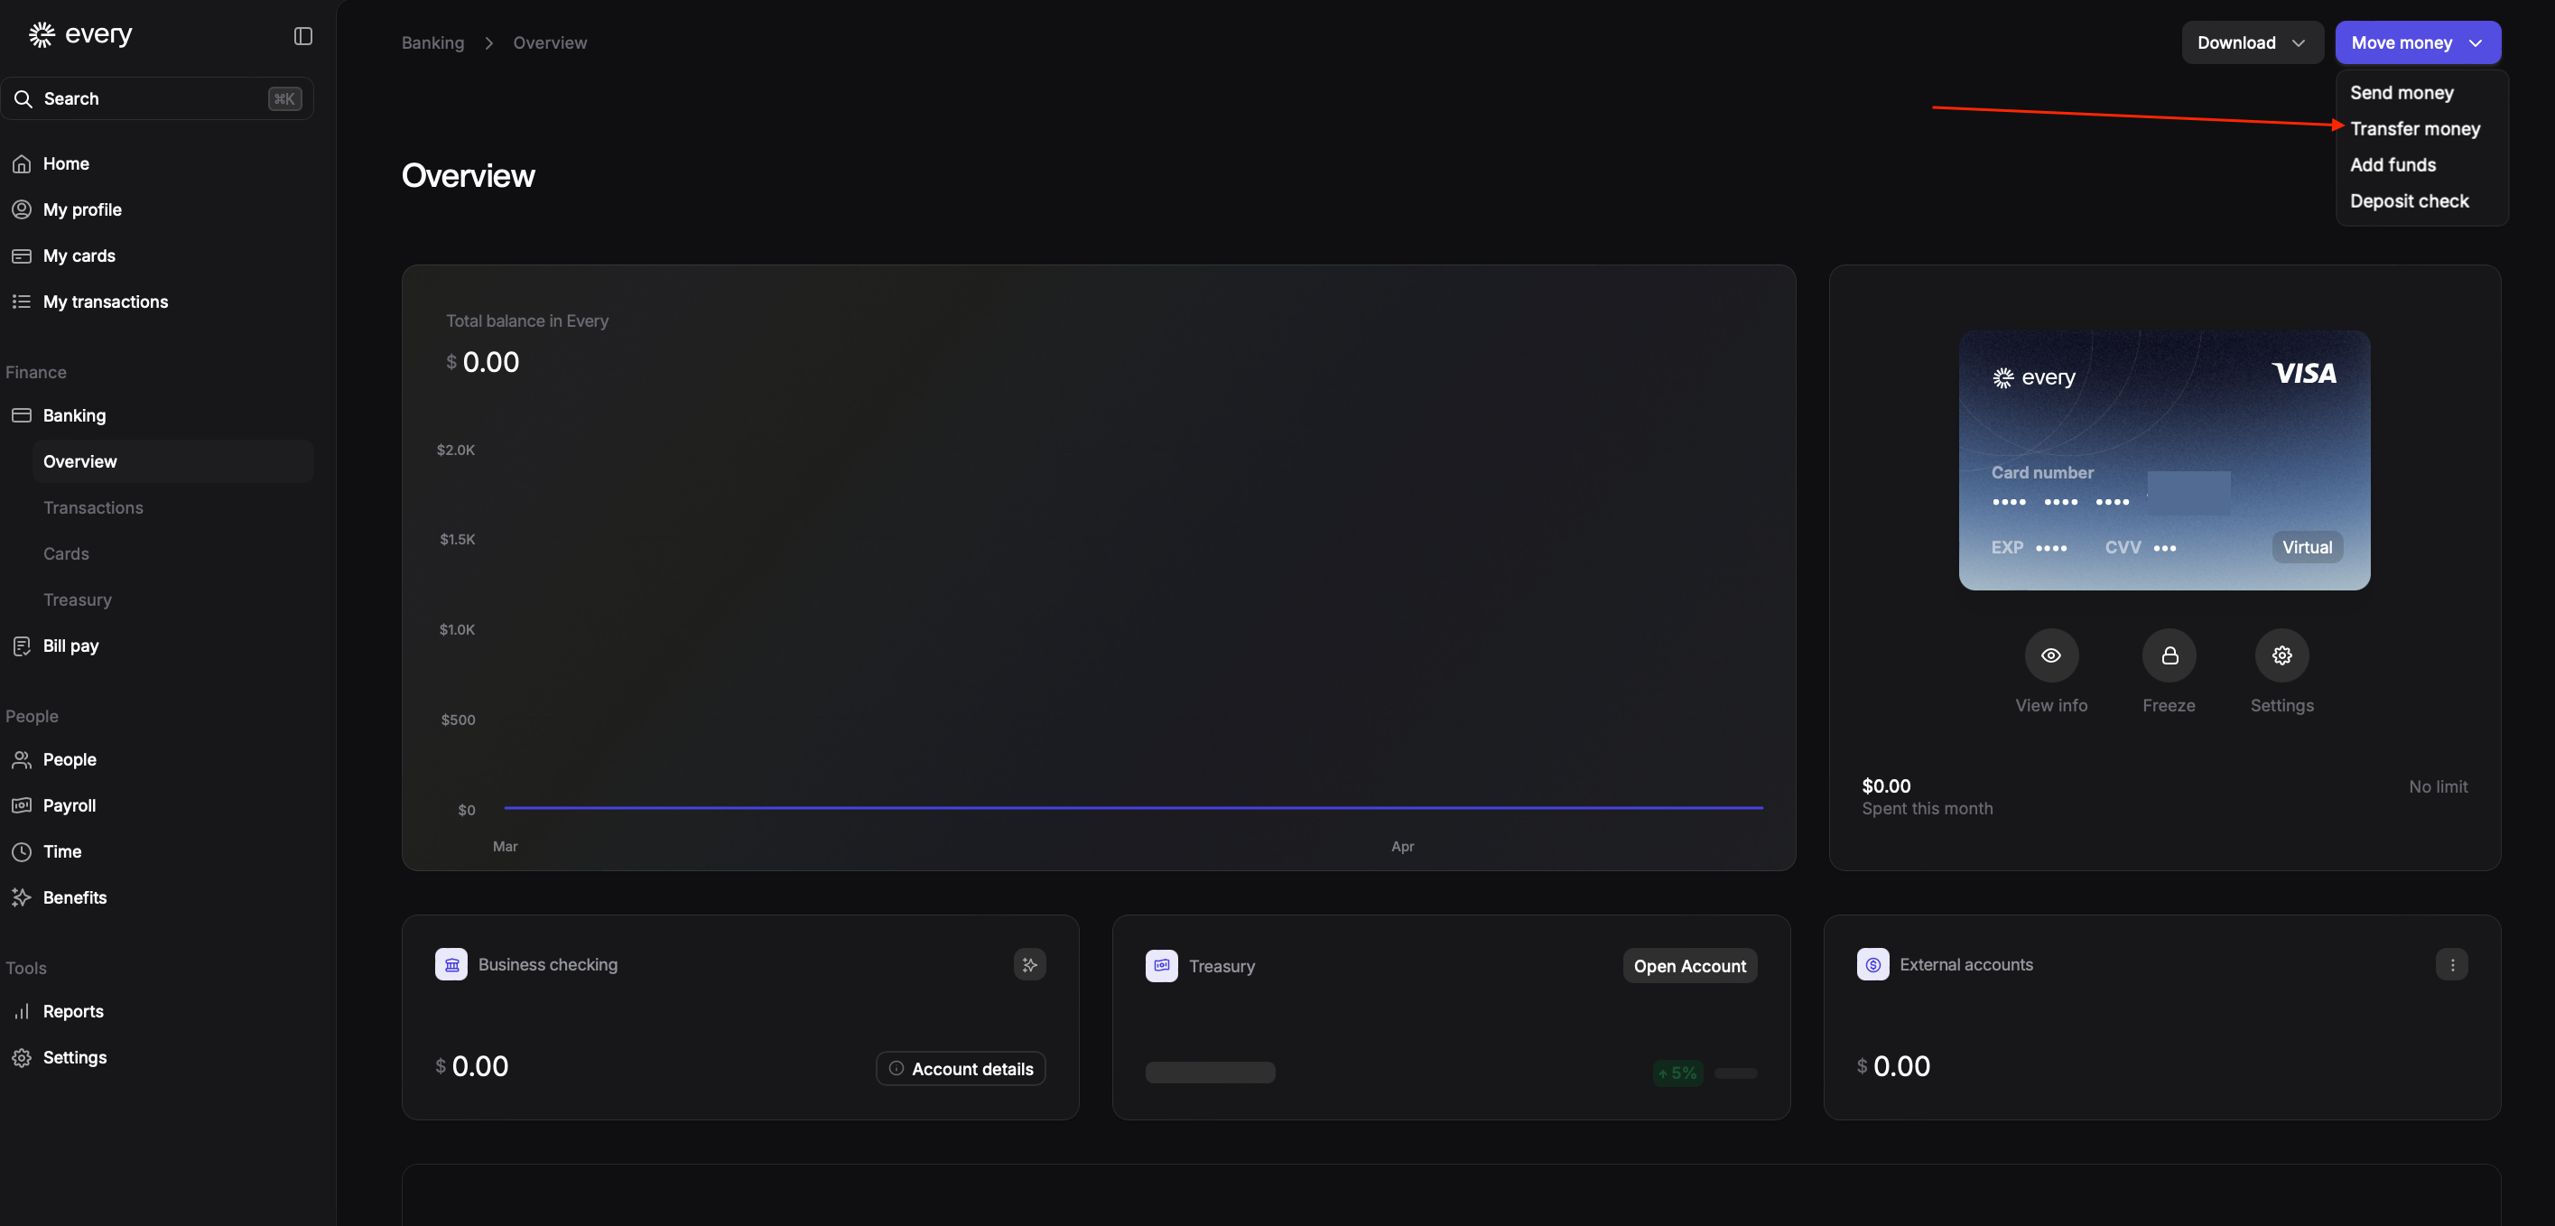Click the Search field in sidebar
The width and height of the screenshot is (2555, 1226).
pyautogui.click(x=157, y=98)
